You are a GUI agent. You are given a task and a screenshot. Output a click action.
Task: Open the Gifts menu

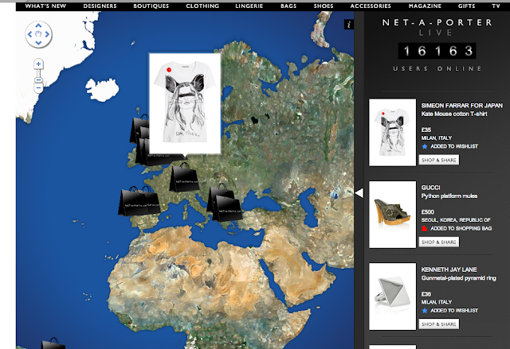(466, 6)
